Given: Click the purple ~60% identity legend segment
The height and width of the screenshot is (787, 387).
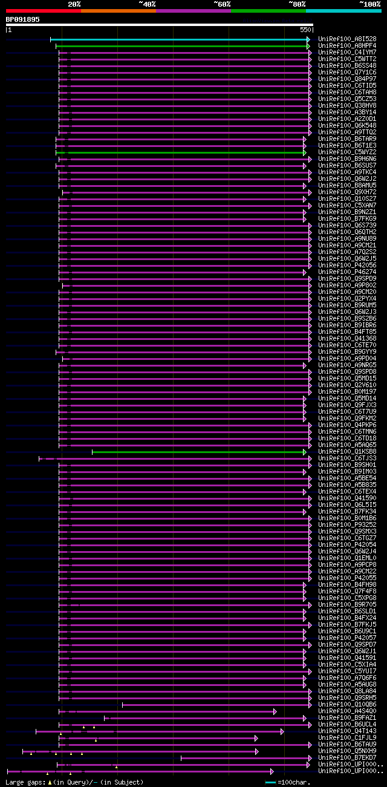Looking at the screenshot, I should (193, 11).
